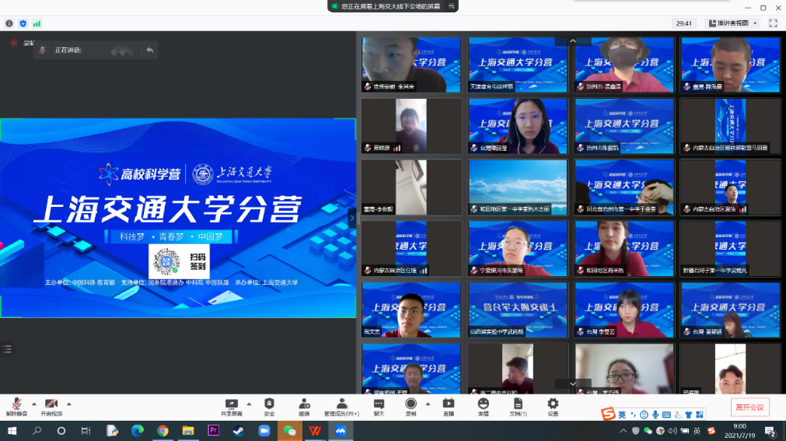
Task: Open Sogou IME skin shirt icon
Action: tap(688, 415)
